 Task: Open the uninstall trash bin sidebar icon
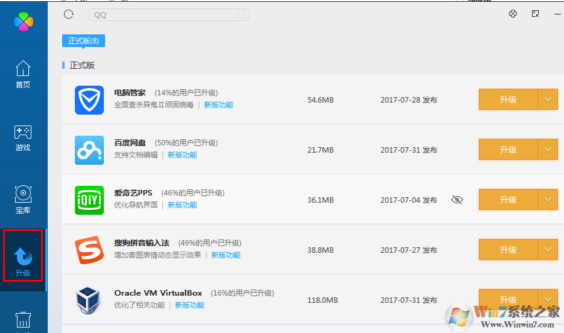coord(23,320)
